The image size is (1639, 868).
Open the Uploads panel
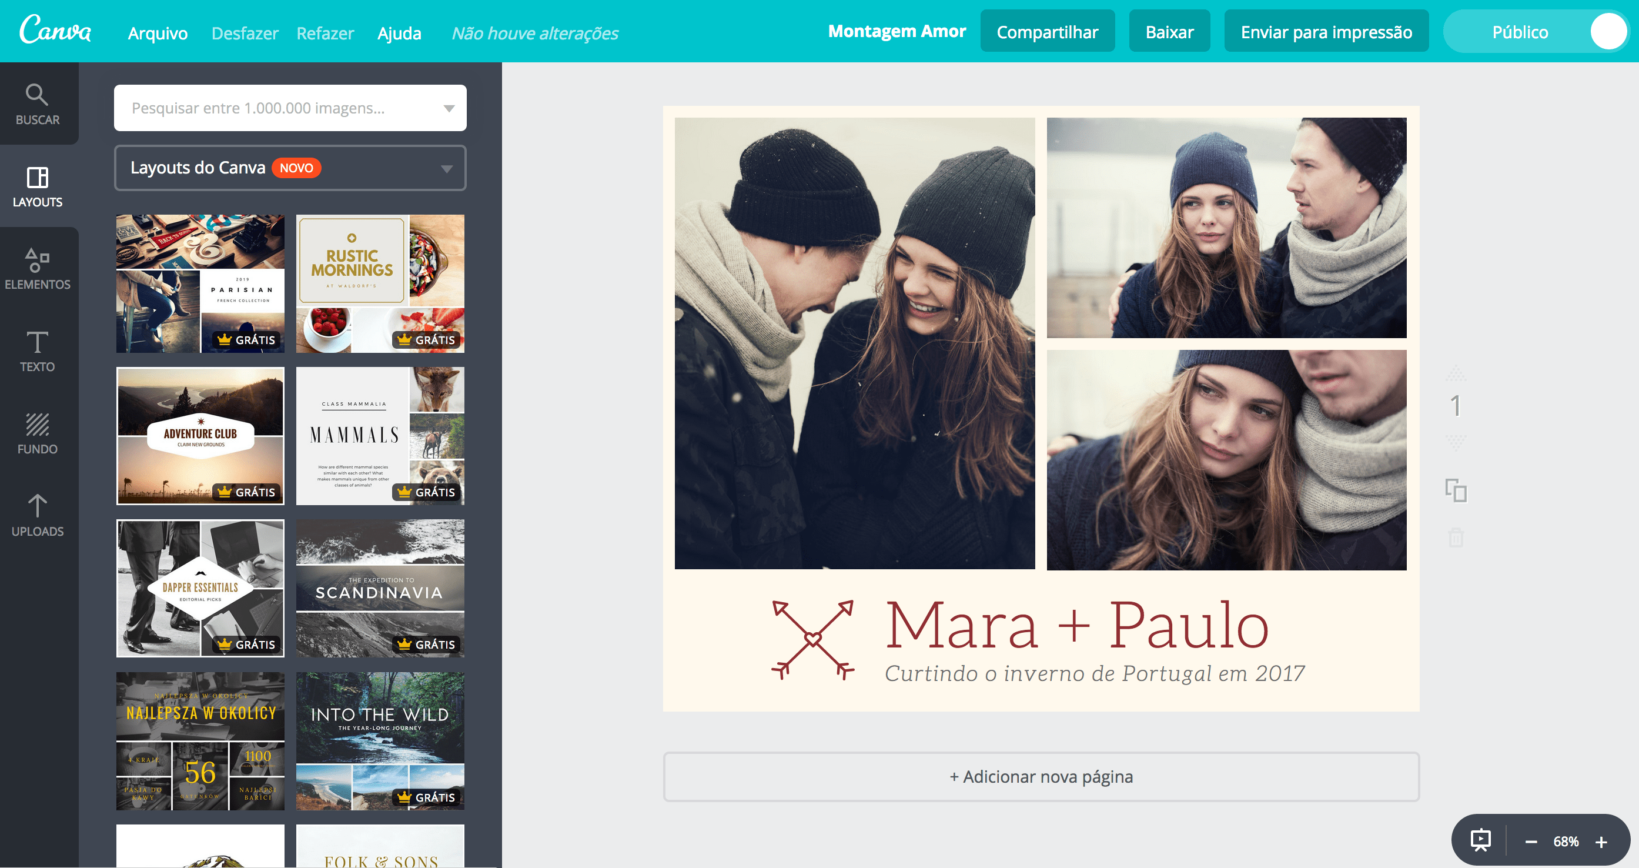coord(38,516)
